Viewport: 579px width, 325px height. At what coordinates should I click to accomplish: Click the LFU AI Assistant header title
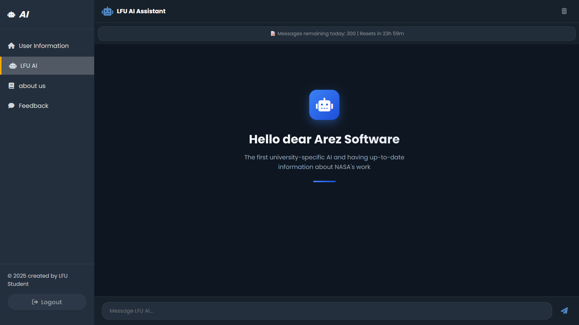tap(141, 11)
